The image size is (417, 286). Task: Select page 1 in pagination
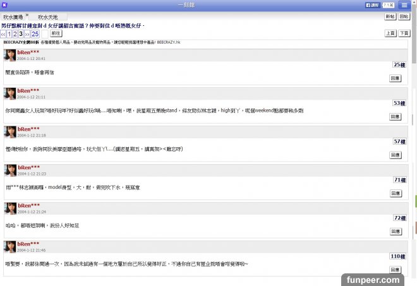pos(9,33)
